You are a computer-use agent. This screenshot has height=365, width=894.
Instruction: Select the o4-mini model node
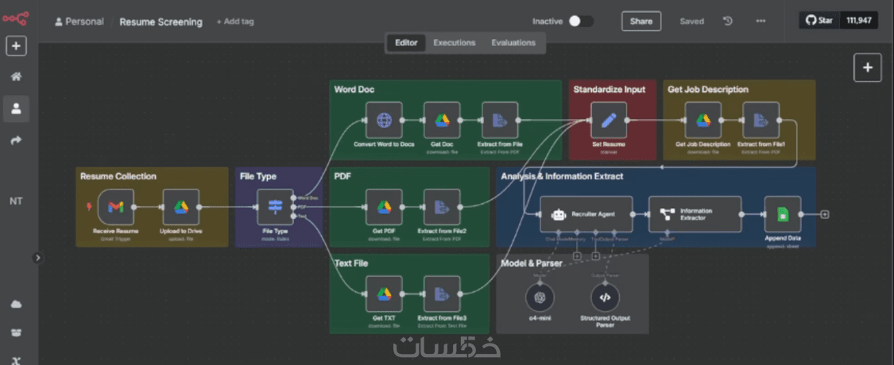[x=540, y=298]
